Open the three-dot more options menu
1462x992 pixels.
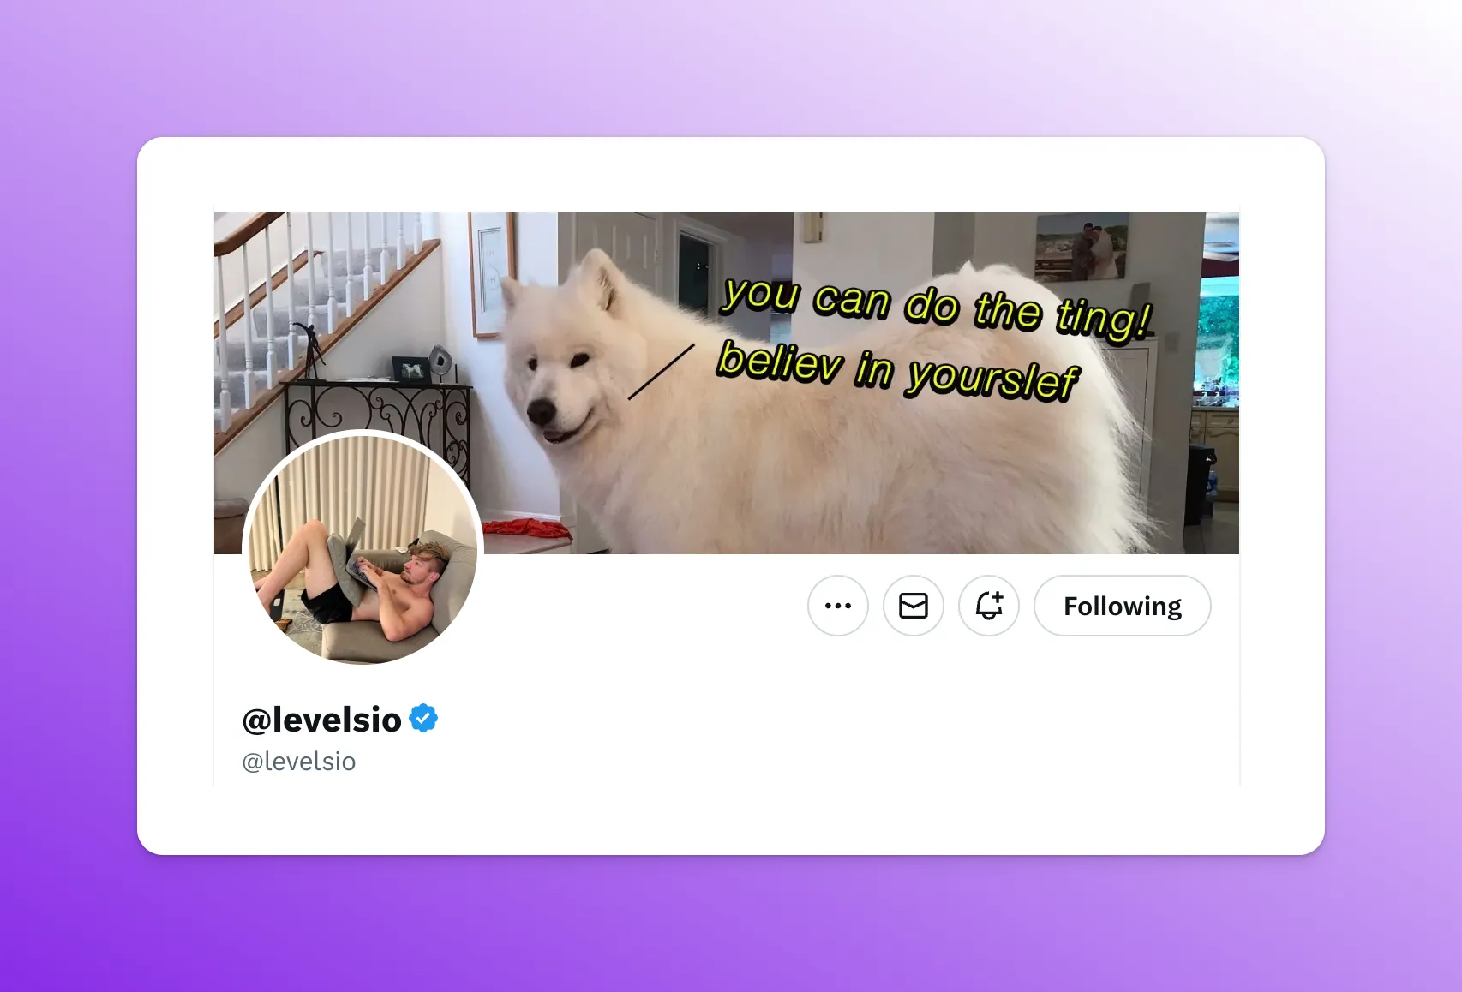837,606
